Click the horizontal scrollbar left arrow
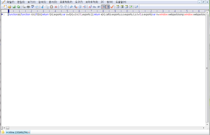The image size is (210, 135). tap(4, 128)
